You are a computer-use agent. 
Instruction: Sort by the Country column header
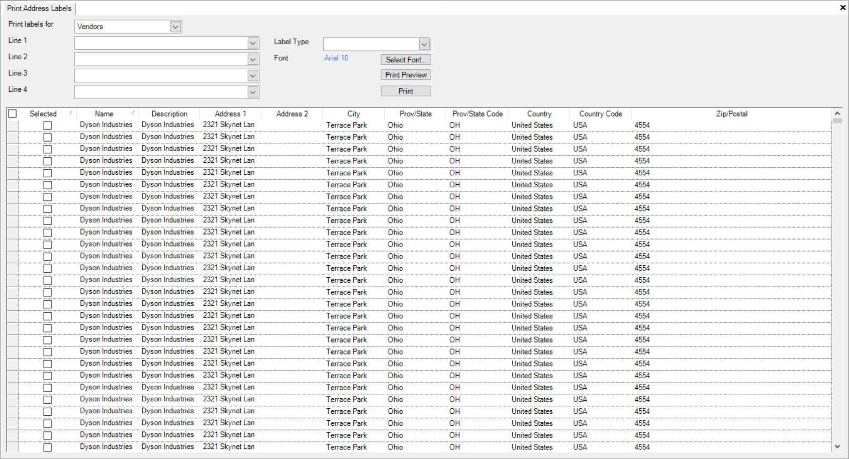tap(539, 114)
